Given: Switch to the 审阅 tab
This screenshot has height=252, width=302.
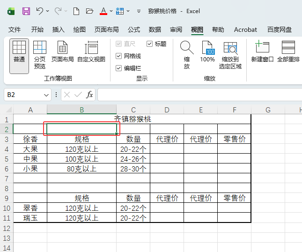Looking at the screenshot, I should 176,30.
